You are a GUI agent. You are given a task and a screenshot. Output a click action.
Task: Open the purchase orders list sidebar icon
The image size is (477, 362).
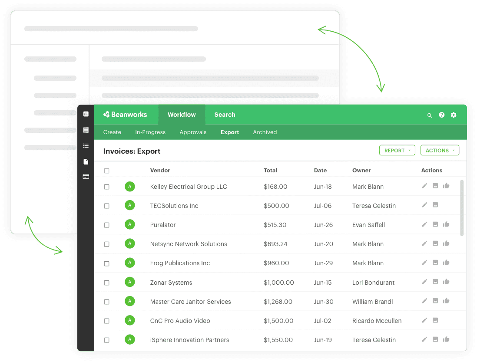(86, 145)
